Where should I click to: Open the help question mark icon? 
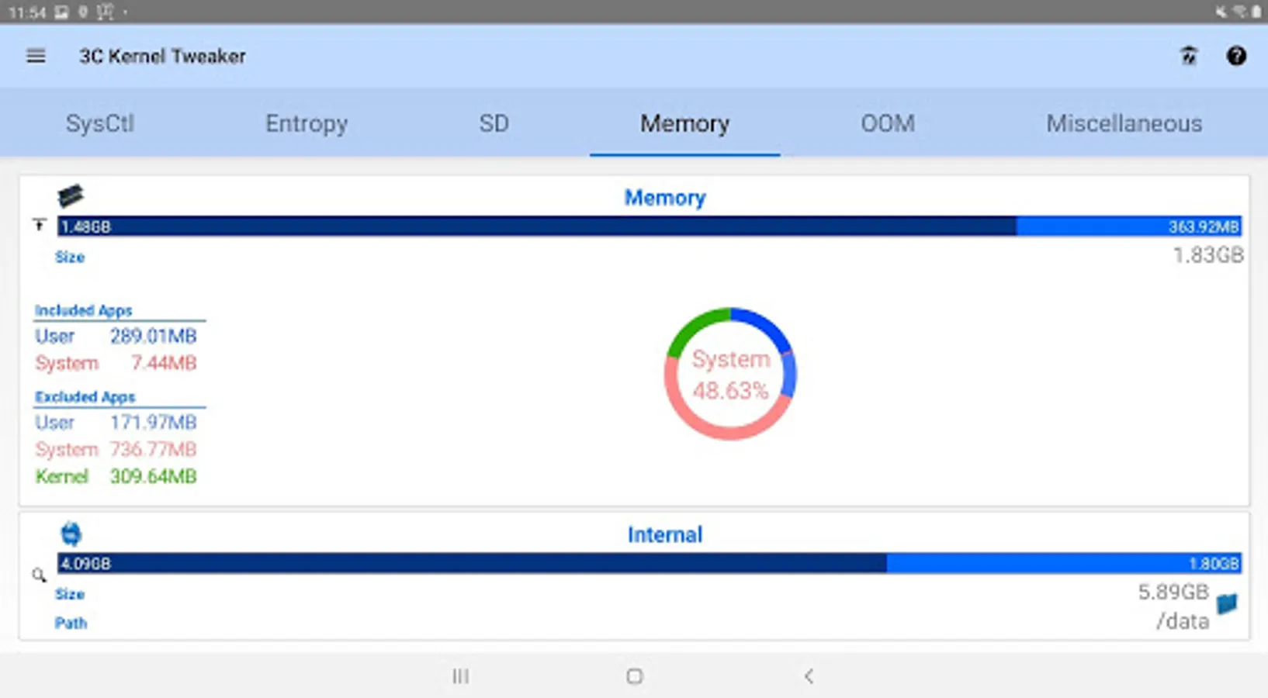(1236, 56)
